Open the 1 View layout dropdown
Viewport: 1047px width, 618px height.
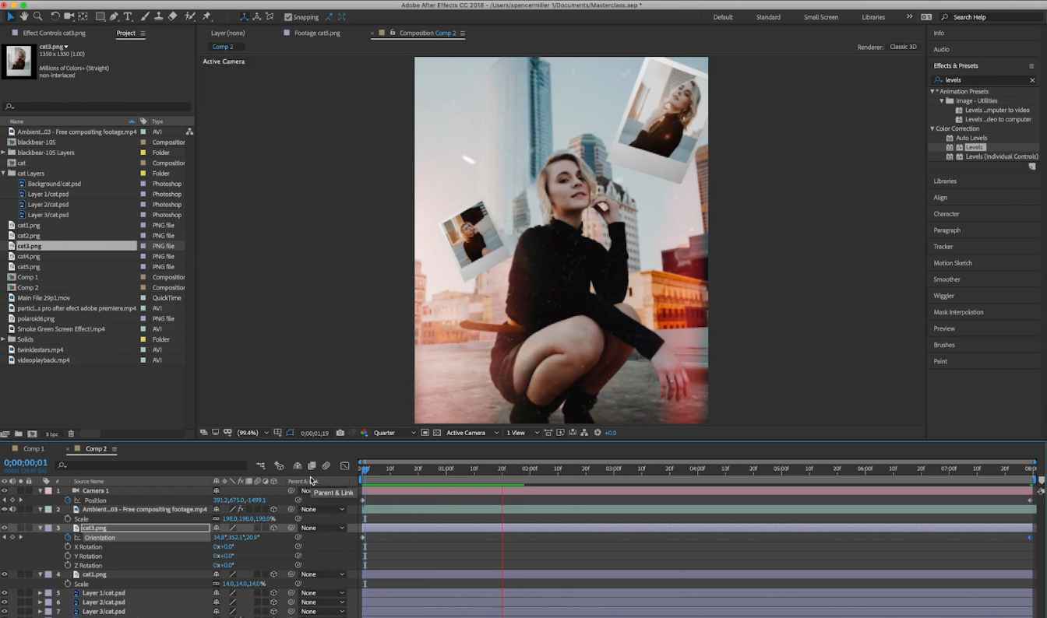coord(521,433)
